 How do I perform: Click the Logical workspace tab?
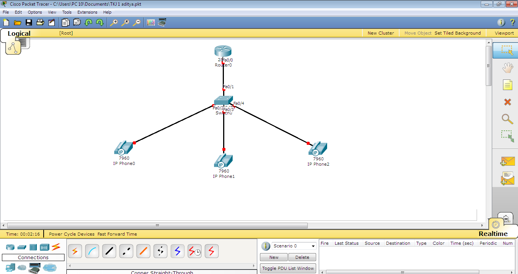[19, 33]
